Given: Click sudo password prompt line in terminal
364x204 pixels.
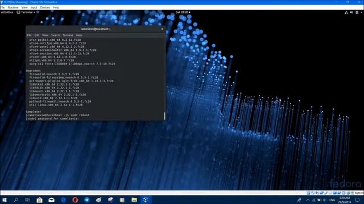Looking at the screenshot, I should (52, 118).
